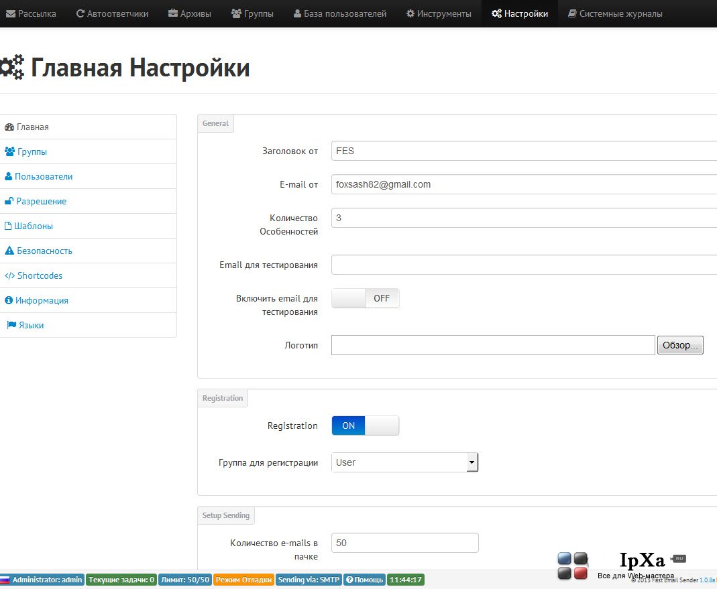Turn off the Registration ON switch

366,426
